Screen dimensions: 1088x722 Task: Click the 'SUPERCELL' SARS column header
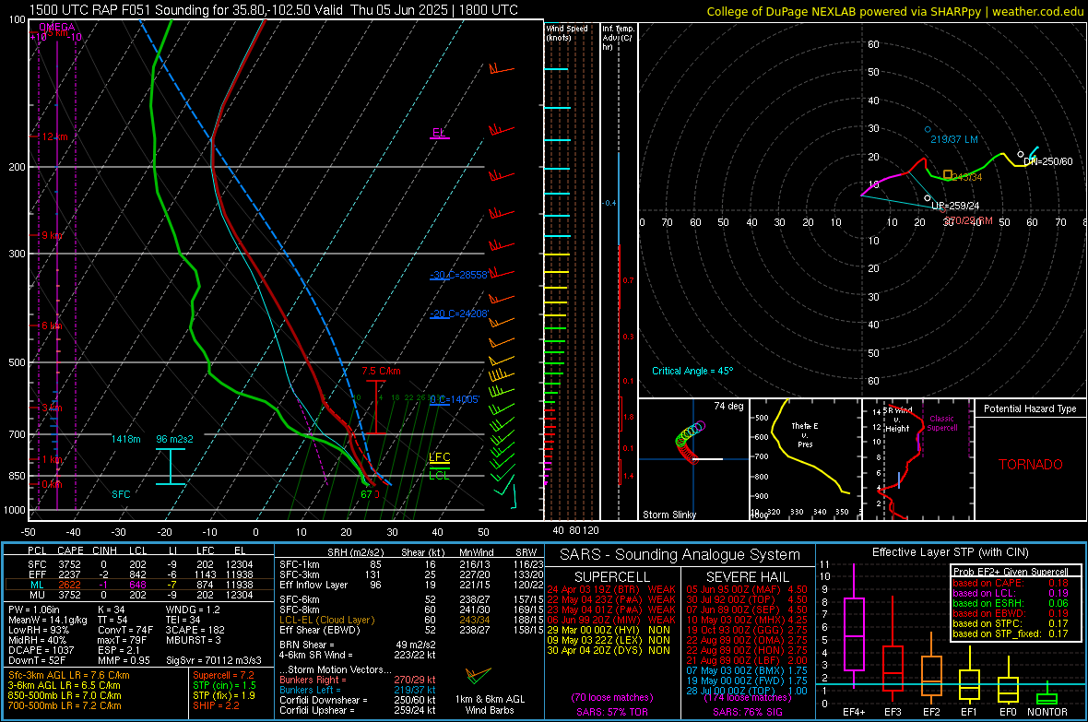(612, 577)
